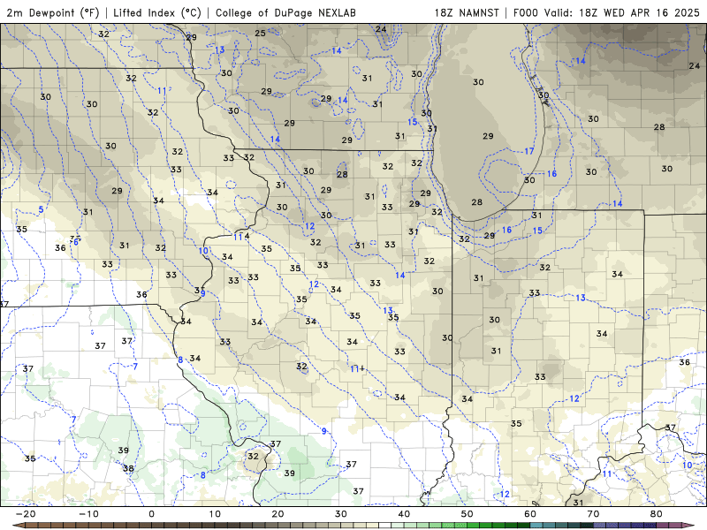Viewport: 707px width, 530px height.
Task: Click the "40" color scale label
Action: click(x=404, y=514)
